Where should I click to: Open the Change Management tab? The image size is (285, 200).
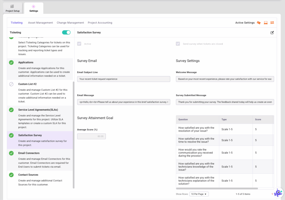pos(70,23)
